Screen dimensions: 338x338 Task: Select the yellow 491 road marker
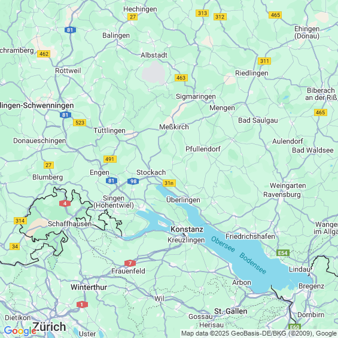click(110, 159)
